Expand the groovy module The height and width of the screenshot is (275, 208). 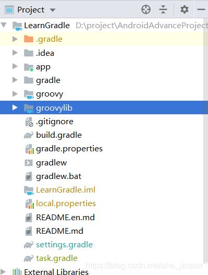tap(15, 94)
